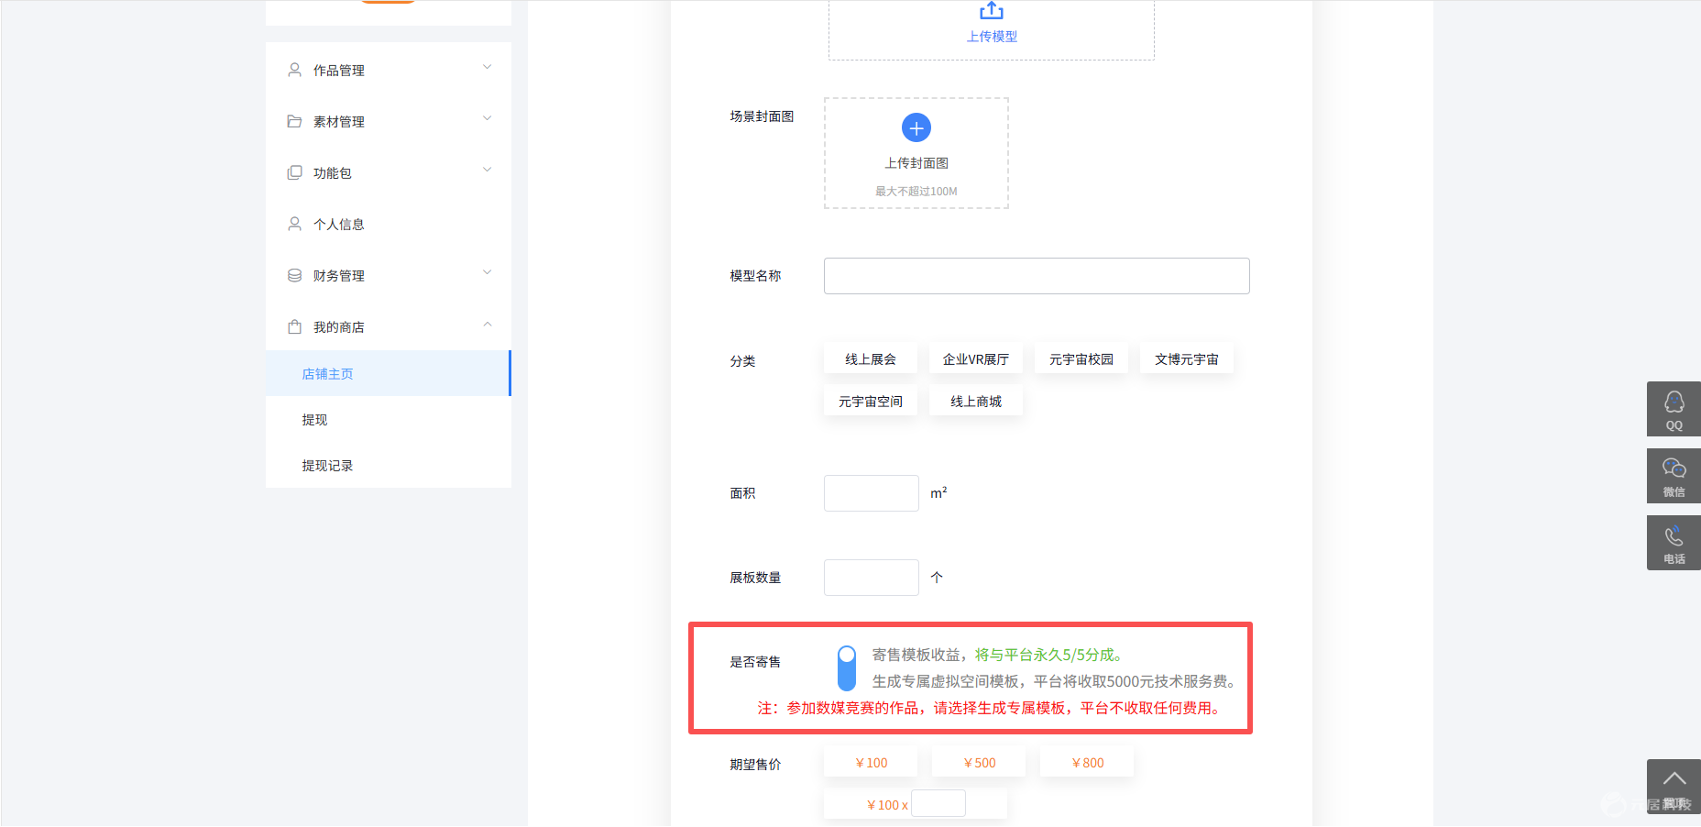Collapse the 我的商店 menu chevron
The width and height of the screenshot is (1701, 827).
coord(488,324)
